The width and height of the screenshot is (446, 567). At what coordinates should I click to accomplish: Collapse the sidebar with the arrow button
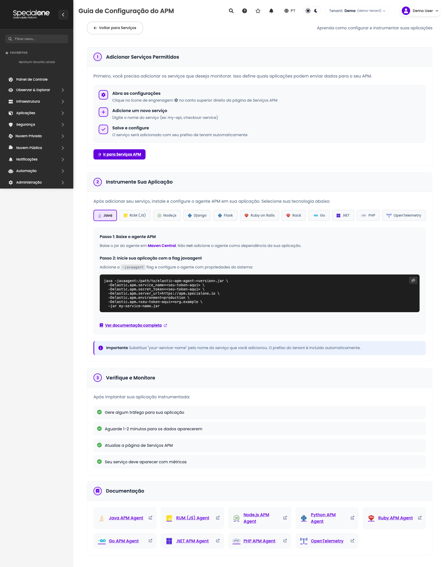click(63, 15)
